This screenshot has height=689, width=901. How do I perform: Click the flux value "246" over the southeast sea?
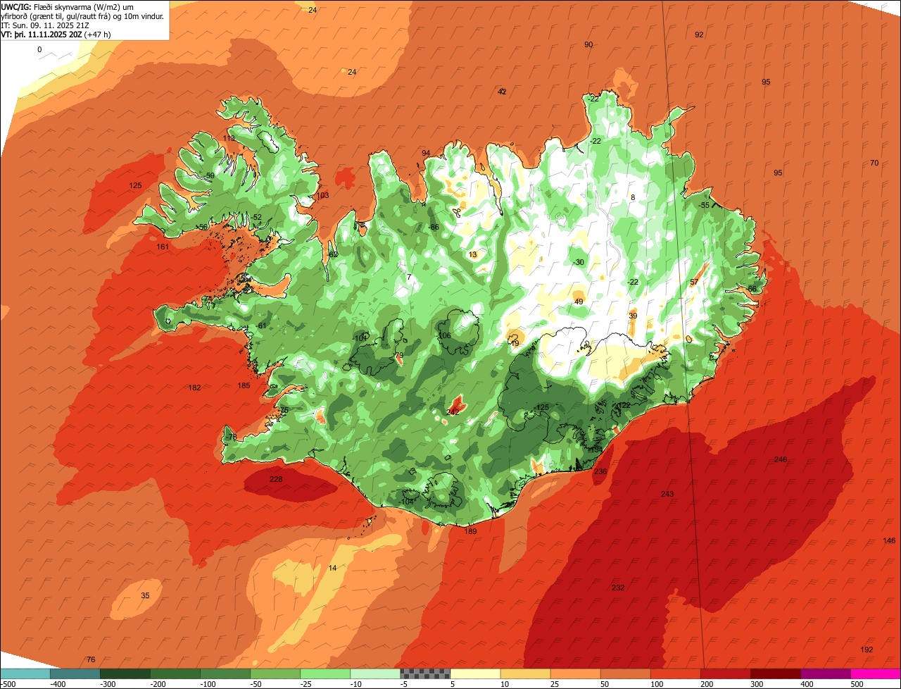(781, 459)
